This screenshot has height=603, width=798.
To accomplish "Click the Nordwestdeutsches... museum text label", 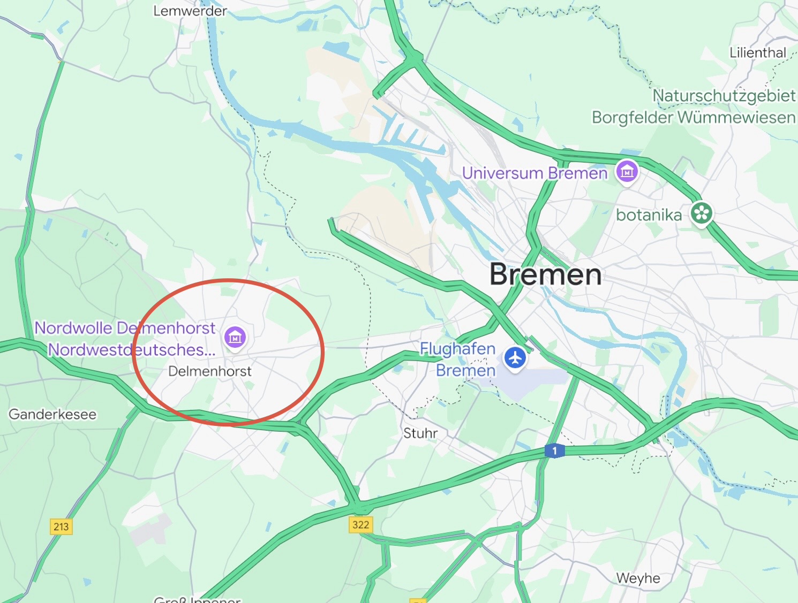I will pyautogui.click(x=132, y=349).
